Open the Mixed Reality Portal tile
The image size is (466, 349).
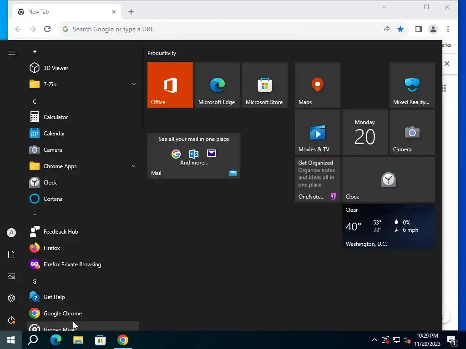(412, 85)
